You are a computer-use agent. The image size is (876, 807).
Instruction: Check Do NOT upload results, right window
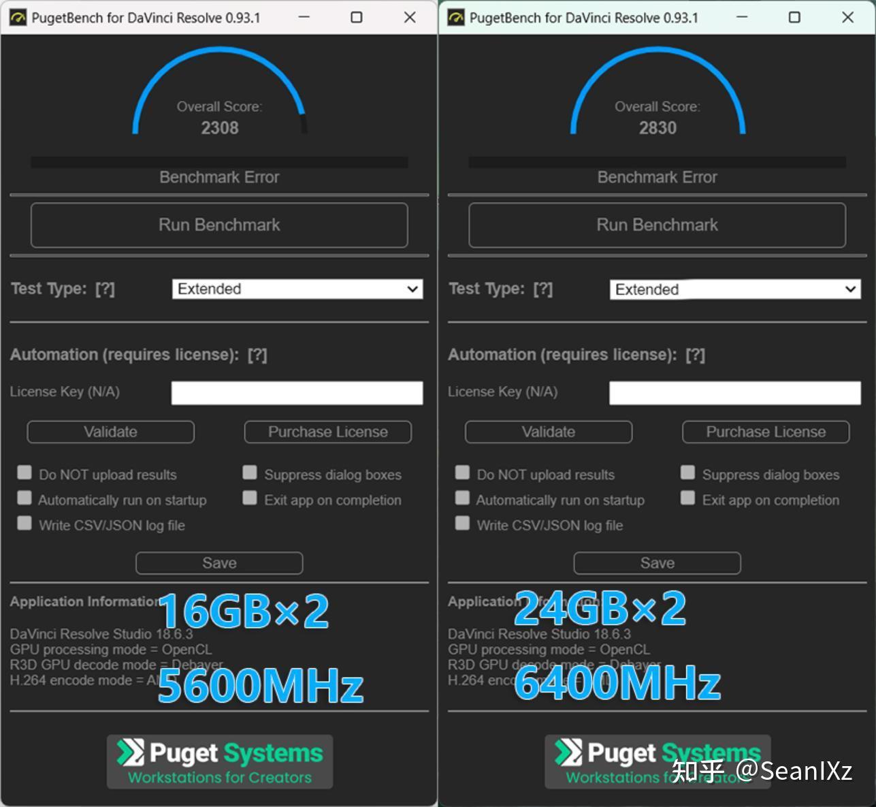(x=462, y=473)
